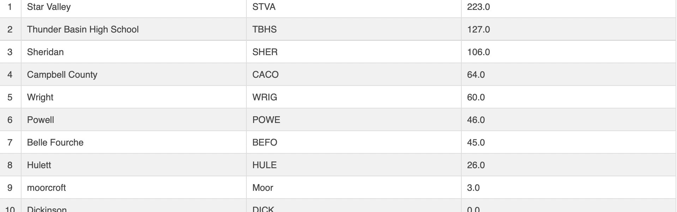Click the Hulett team name
The width and height of the screenshot is (677, 212).
pyautogui.click(x=39, y=165)
